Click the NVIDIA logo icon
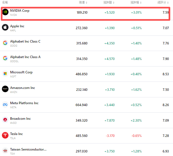The image size is (173, 156). pyautogui.click(x=5, y=12)
